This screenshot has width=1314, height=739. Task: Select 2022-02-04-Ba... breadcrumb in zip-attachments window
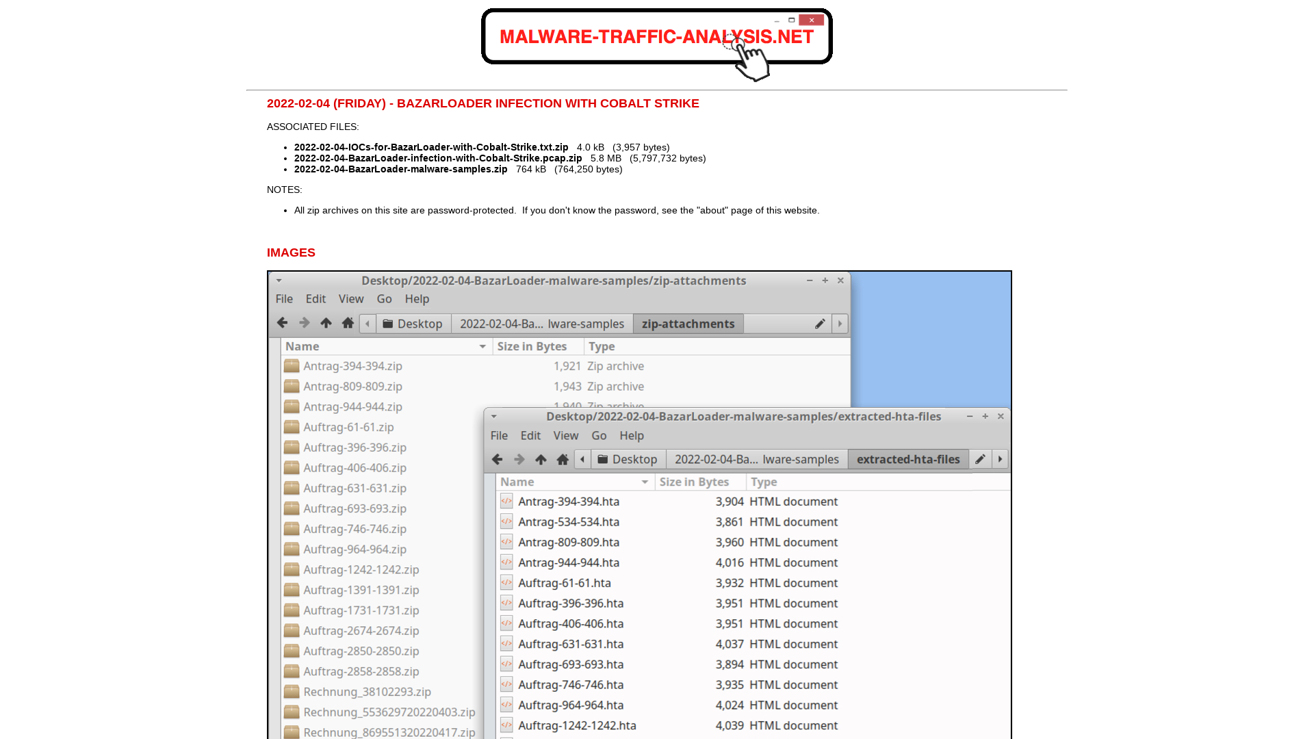[542, 324]
